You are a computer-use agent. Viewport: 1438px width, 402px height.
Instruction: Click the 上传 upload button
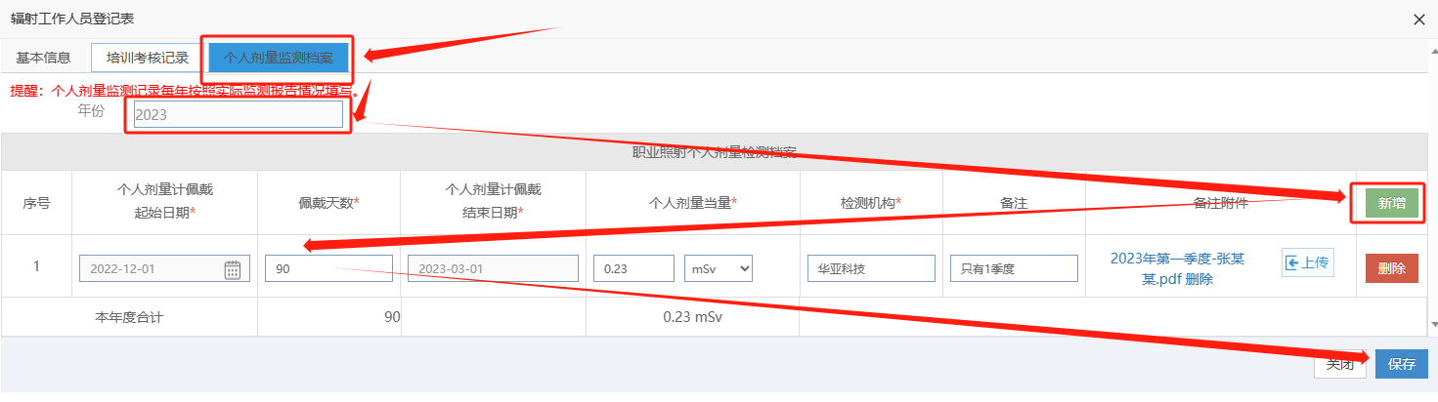(x=1308, y=262)
